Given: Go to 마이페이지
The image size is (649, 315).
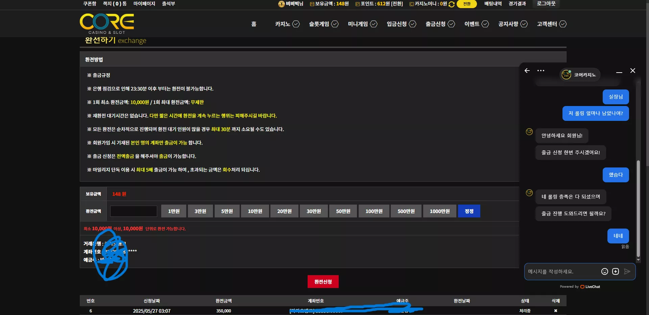Looking at the screenshot, I should tap(144, 4).
